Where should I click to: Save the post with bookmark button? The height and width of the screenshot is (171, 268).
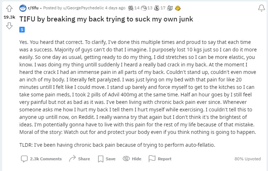pyautogui.click(x=107, y=159)
